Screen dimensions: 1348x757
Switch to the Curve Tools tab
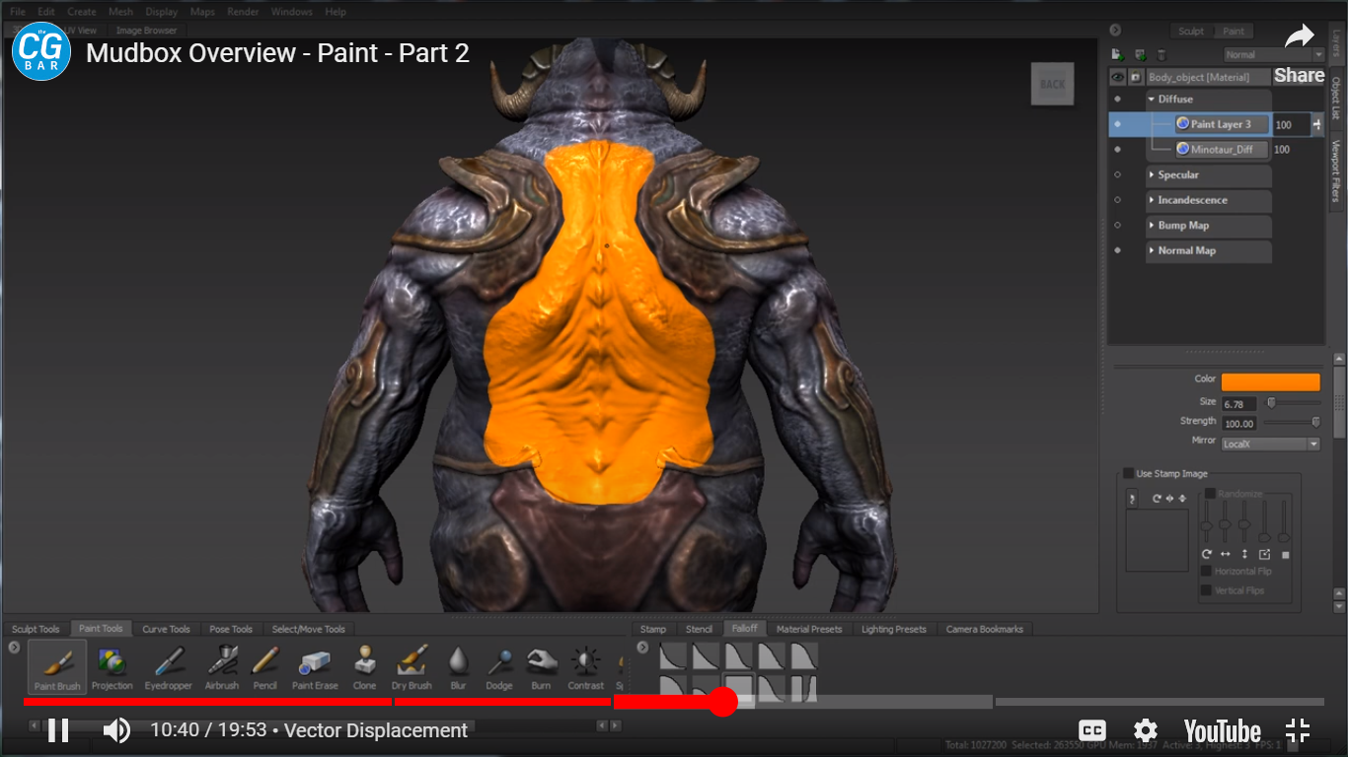click(x=166, y=629)
